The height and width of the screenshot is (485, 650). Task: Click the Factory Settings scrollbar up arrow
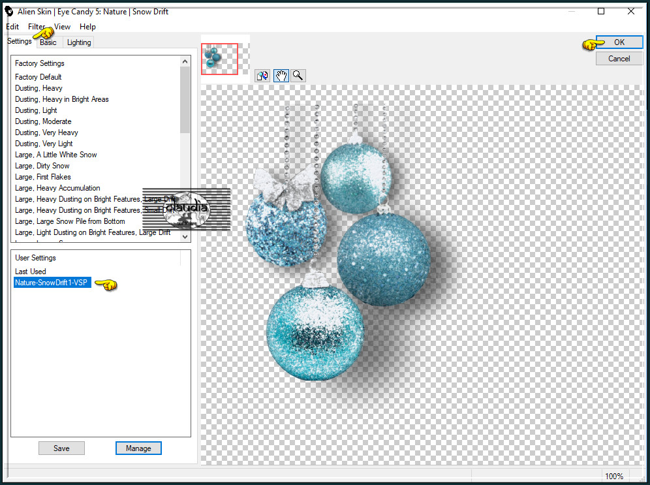point(185,61)
